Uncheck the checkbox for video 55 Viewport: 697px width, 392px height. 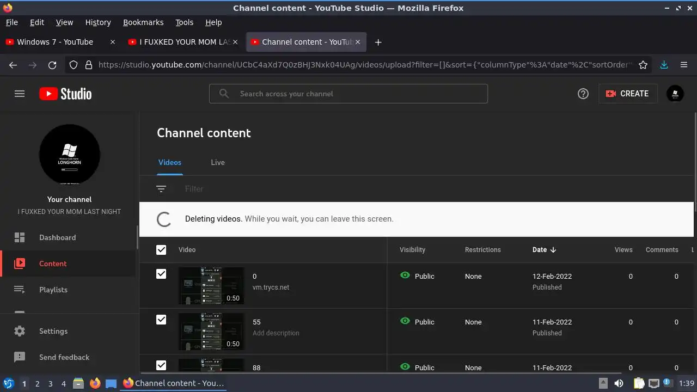tap(161, 320)
